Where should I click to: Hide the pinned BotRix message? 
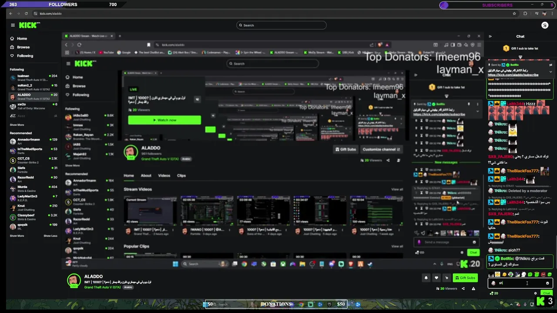[550, 65]
